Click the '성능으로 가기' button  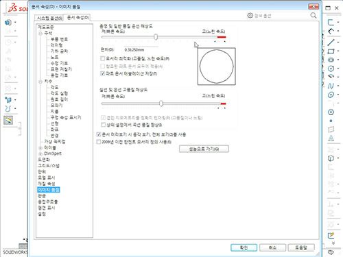click(204, 149)
